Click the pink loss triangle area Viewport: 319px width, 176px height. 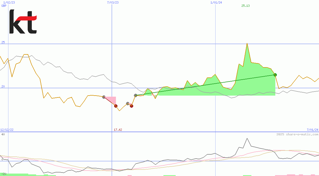point(112,99)
